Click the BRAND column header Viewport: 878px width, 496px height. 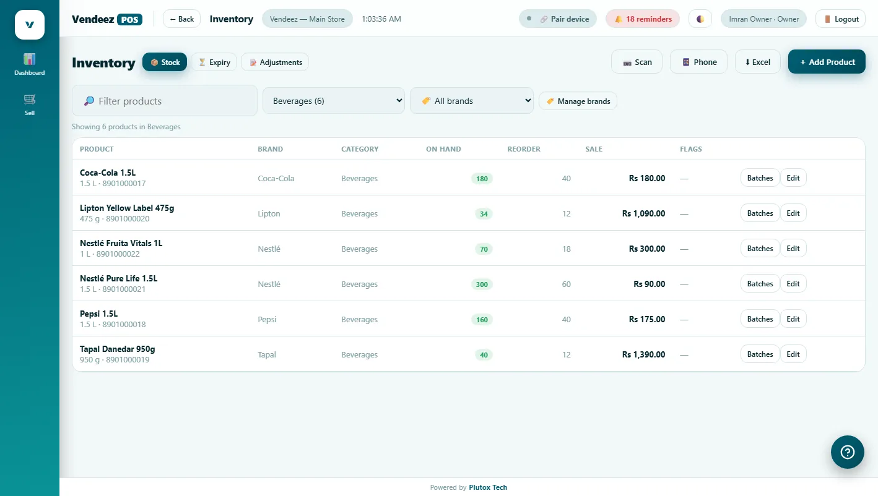point(270,149)
